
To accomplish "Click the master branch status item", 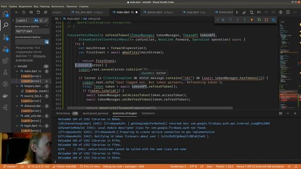I will point(10,167).
